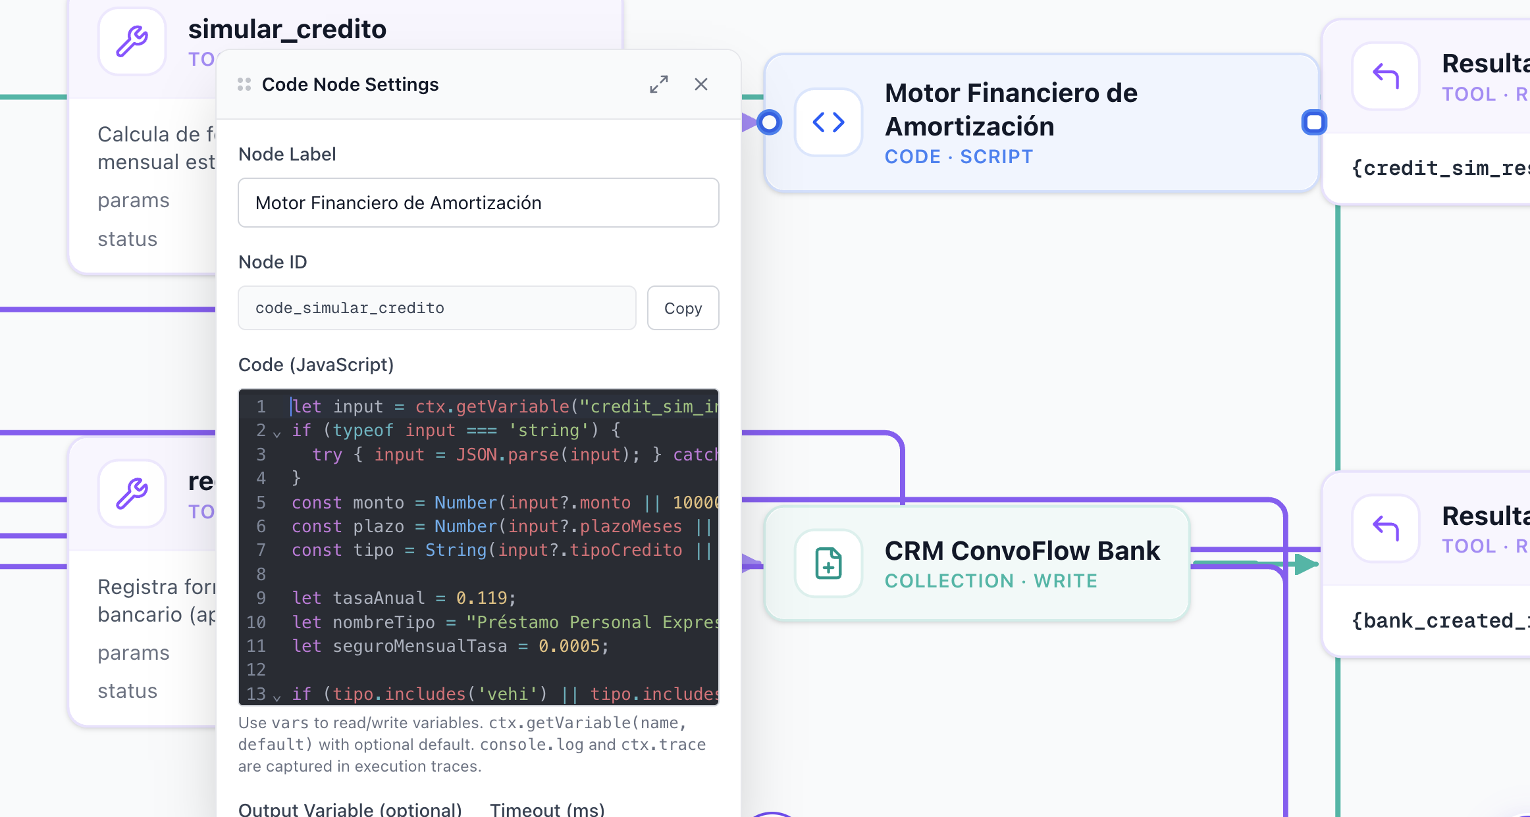Click status under simular_credito node

[x=128, y=239]
